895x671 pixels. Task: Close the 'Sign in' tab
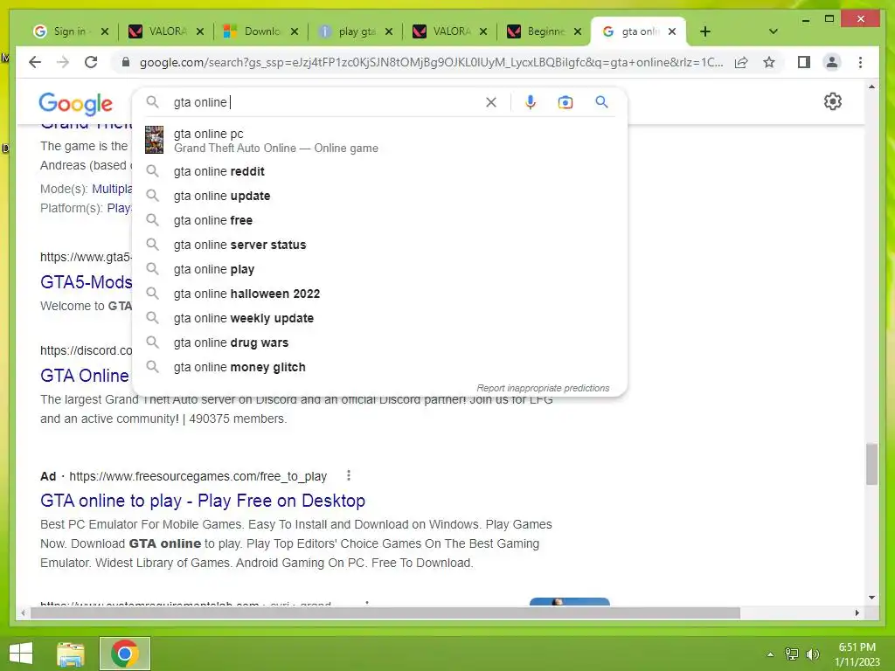(x=105, y=31)
